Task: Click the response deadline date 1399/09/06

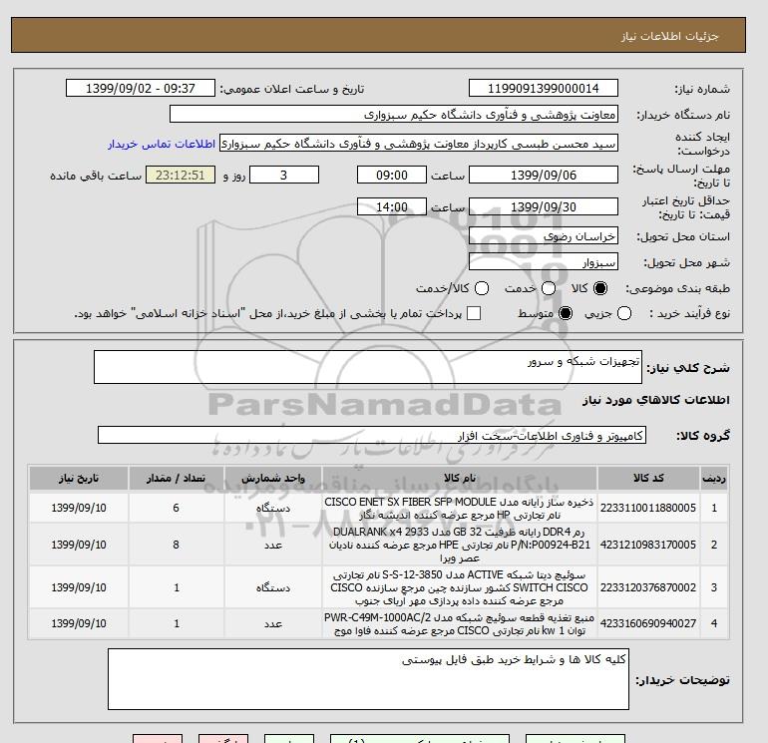Action: tap(544, 176)
